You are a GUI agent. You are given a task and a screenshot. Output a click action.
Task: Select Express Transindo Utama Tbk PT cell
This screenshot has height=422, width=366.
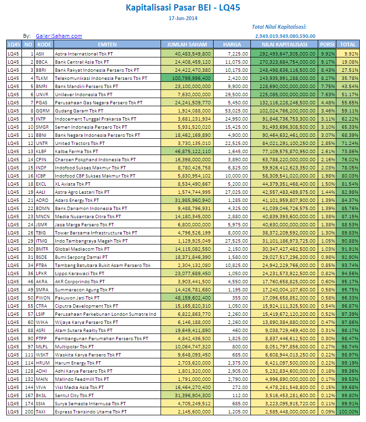(x=107, y=412)
